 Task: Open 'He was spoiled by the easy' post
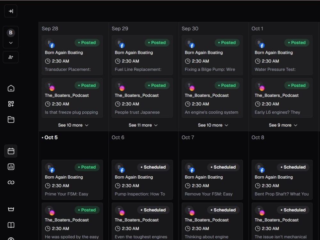(72, 221)
